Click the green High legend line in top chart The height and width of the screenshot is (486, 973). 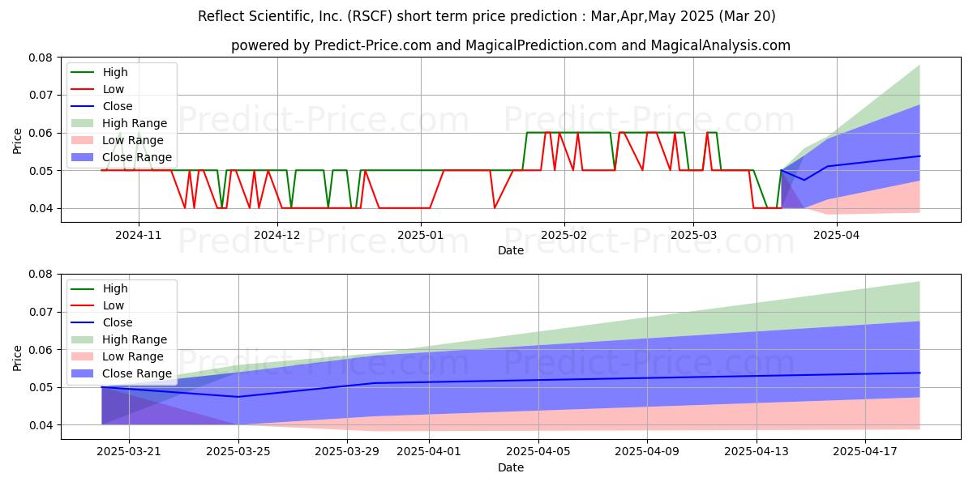tap(84, 72)
